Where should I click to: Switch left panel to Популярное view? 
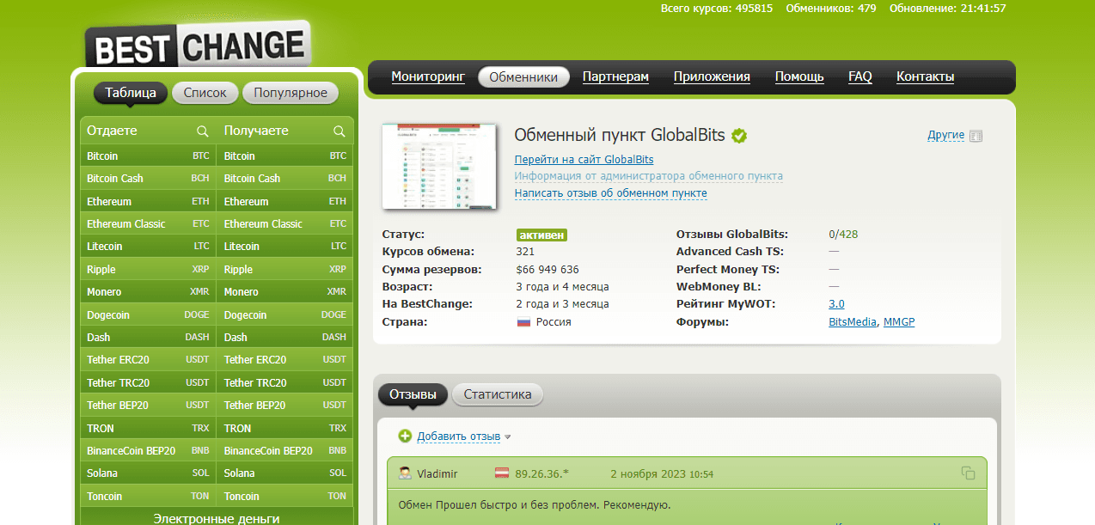point(291,93)
